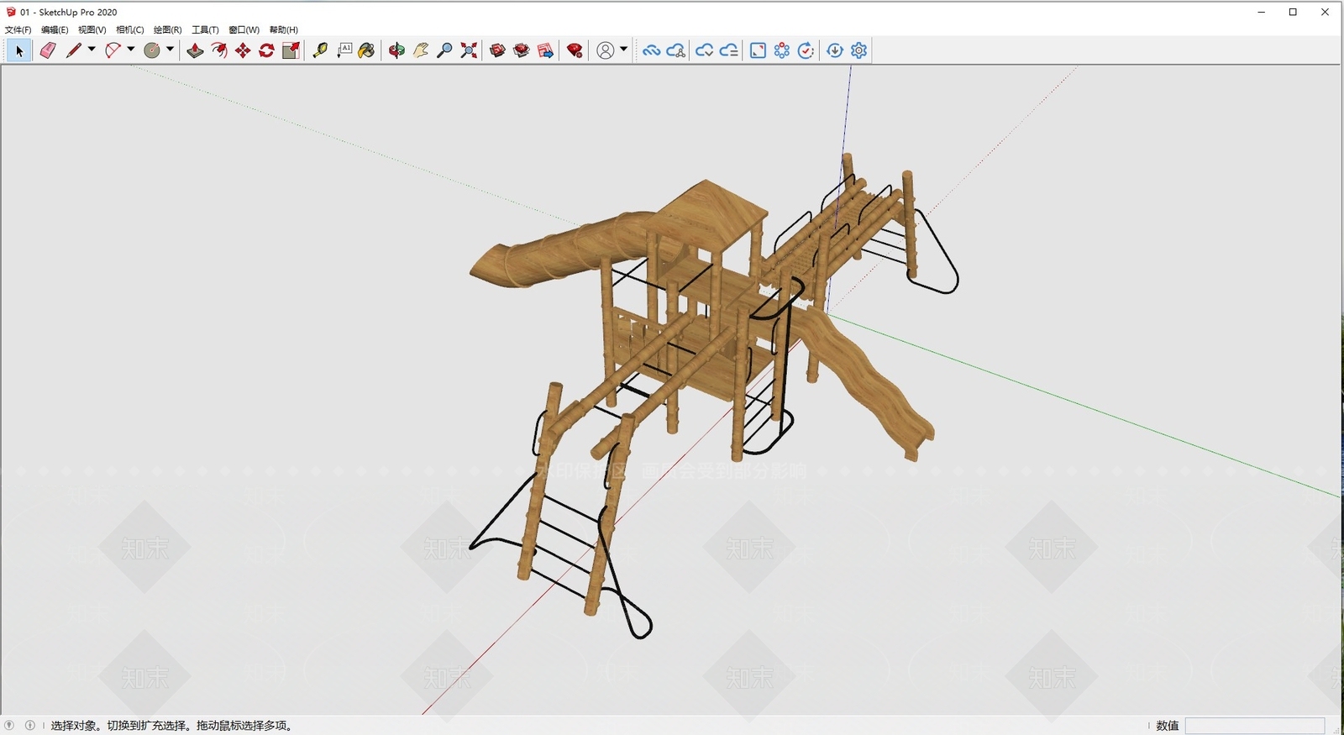Expand the Arc tool dropdown arrow
The height and width of the screenshot is (735, 1344).
tap(131, 50)
